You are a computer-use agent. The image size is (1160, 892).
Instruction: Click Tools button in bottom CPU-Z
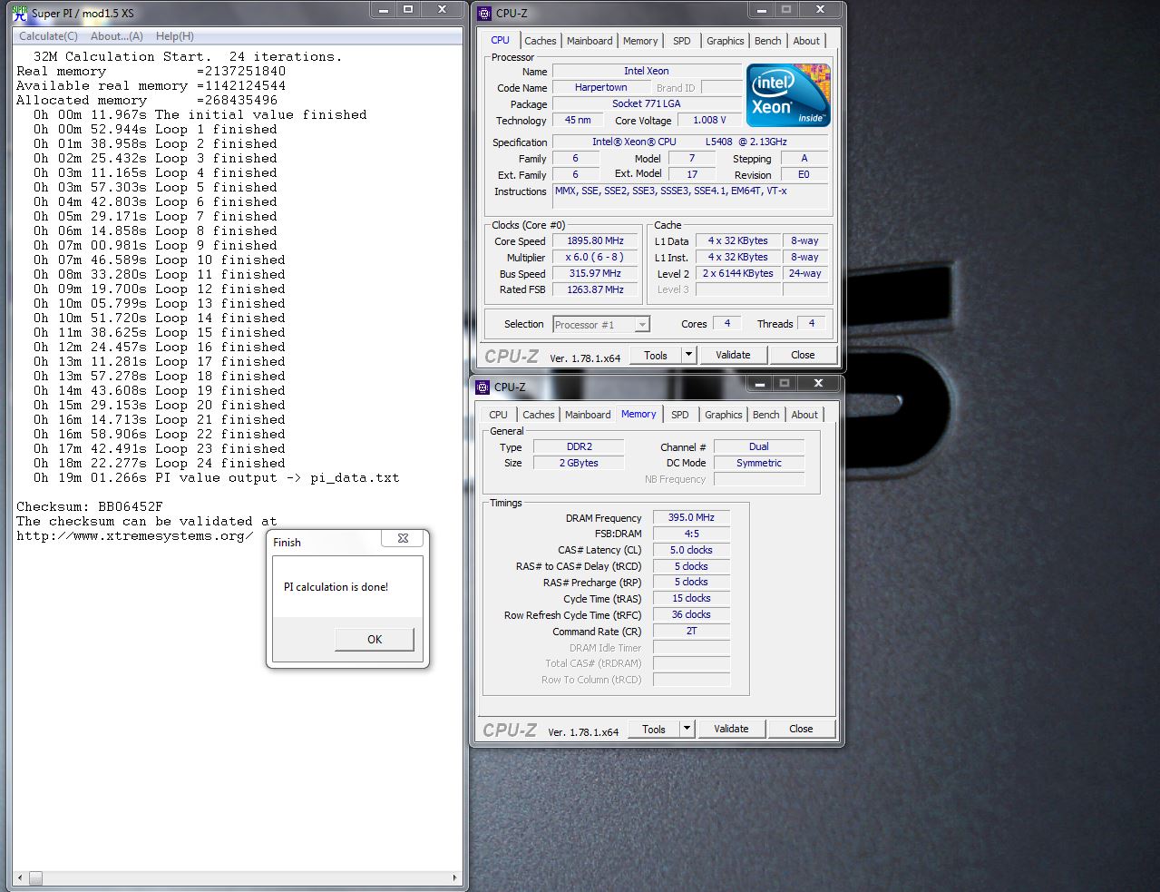pos(654,730)
